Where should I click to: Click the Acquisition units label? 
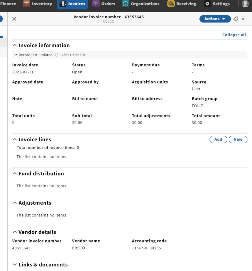pyautogui.click(x=150, y=82)
